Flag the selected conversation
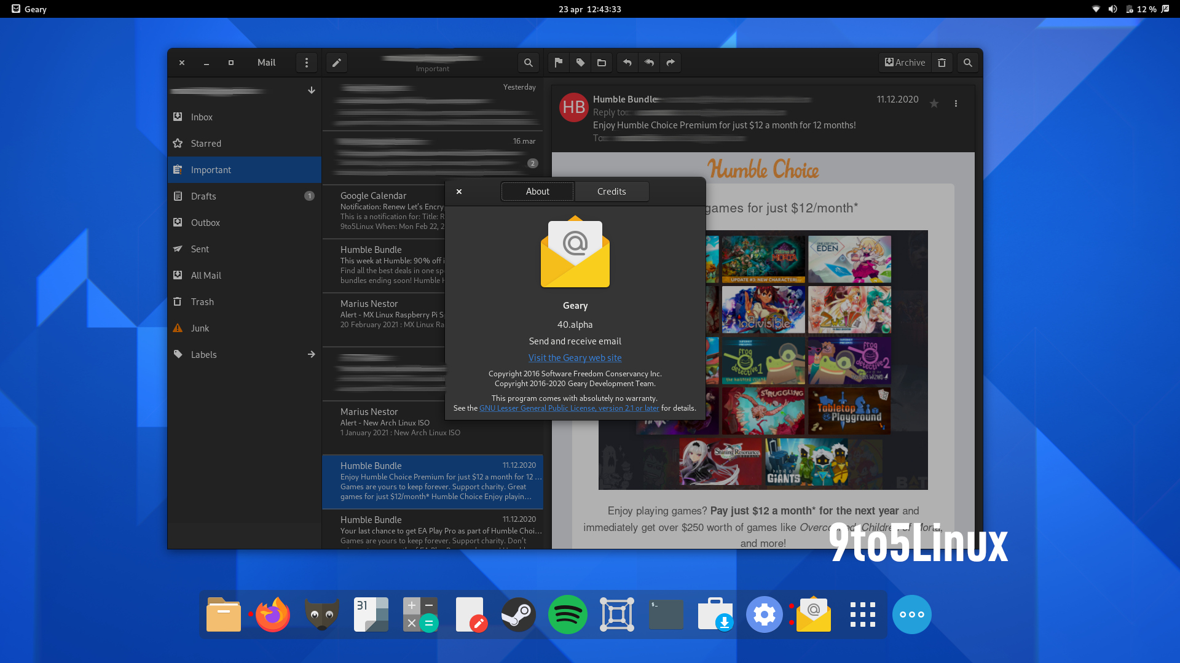The height and width of the screenshot is (663, 1180). (x=557, y=62)
